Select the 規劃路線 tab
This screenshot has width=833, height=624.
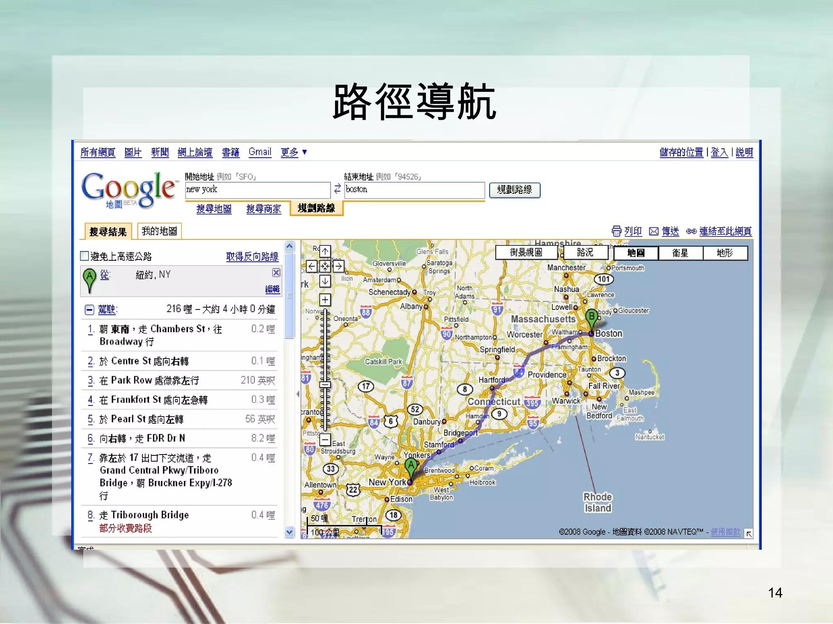[316, 208]
